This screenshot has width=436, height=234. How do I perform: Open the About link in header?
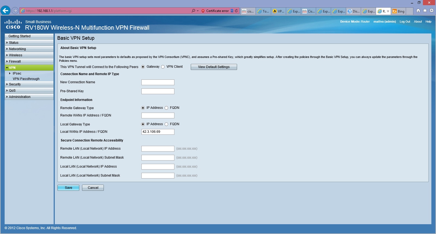(x=418, y=21)
